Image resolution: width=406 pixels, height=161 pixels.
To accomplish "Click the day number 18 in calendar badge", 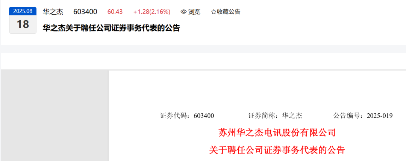I will tap(23, 24).
